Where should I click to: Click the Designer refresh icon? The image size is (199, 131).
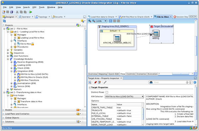[x=4, y=21]
